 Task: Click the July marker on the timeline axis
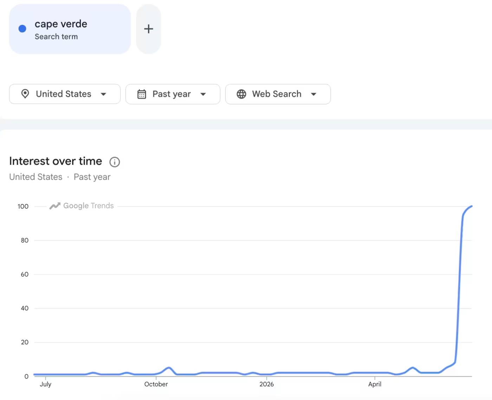click(45, 384)
